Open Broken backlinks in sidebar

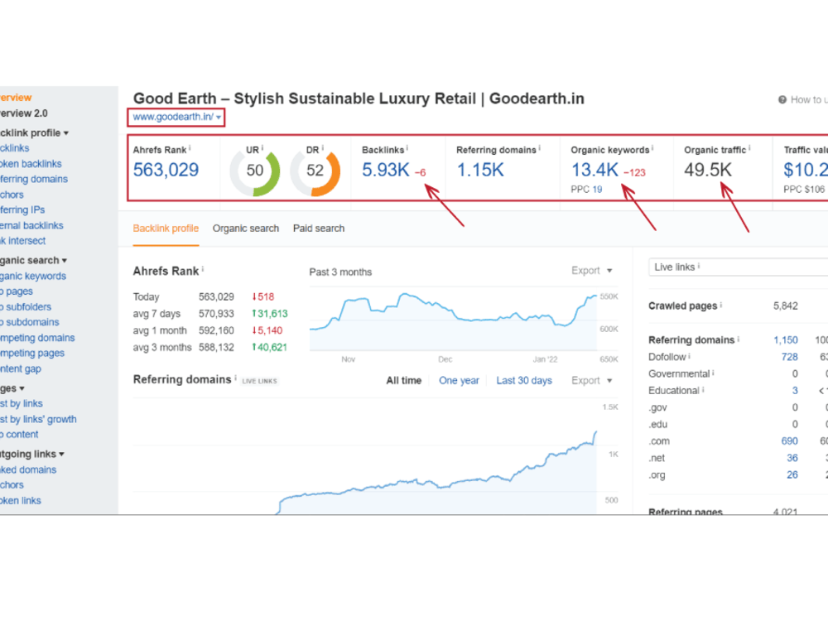tap(31, 164)
